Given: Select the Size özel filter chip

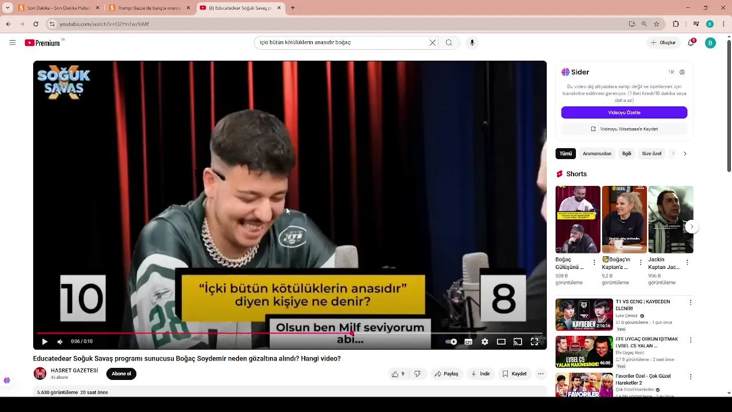Looking at the screenshot, I should pyautogui.click(x=651, y=153).
